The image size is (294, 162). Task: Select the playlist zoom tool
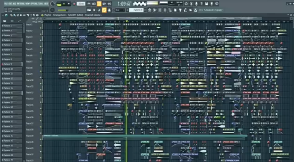pyautogui.click(x=34, y=15)
